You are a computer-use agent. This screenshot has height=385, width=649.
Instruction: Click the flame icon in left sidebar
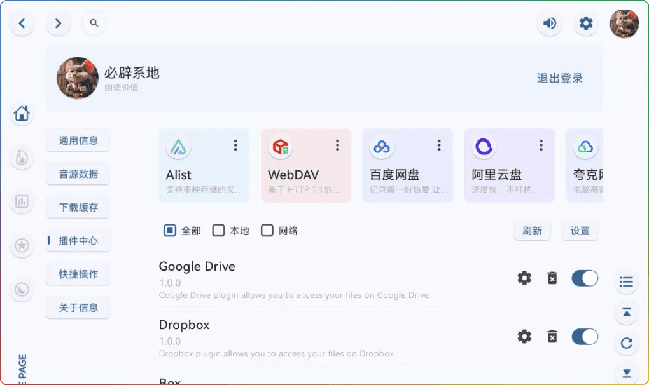[22, 158]
